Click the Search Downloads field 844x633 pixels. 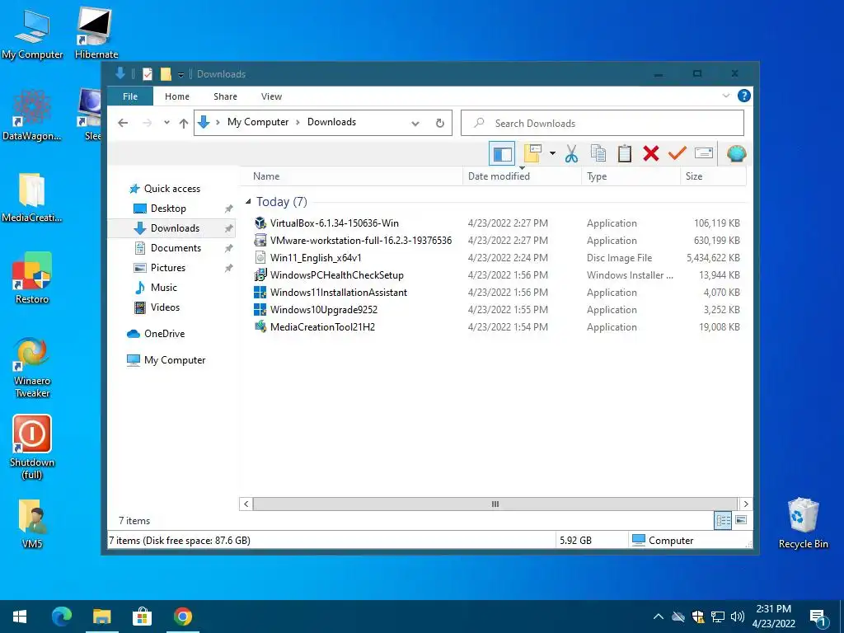point(603,124)
